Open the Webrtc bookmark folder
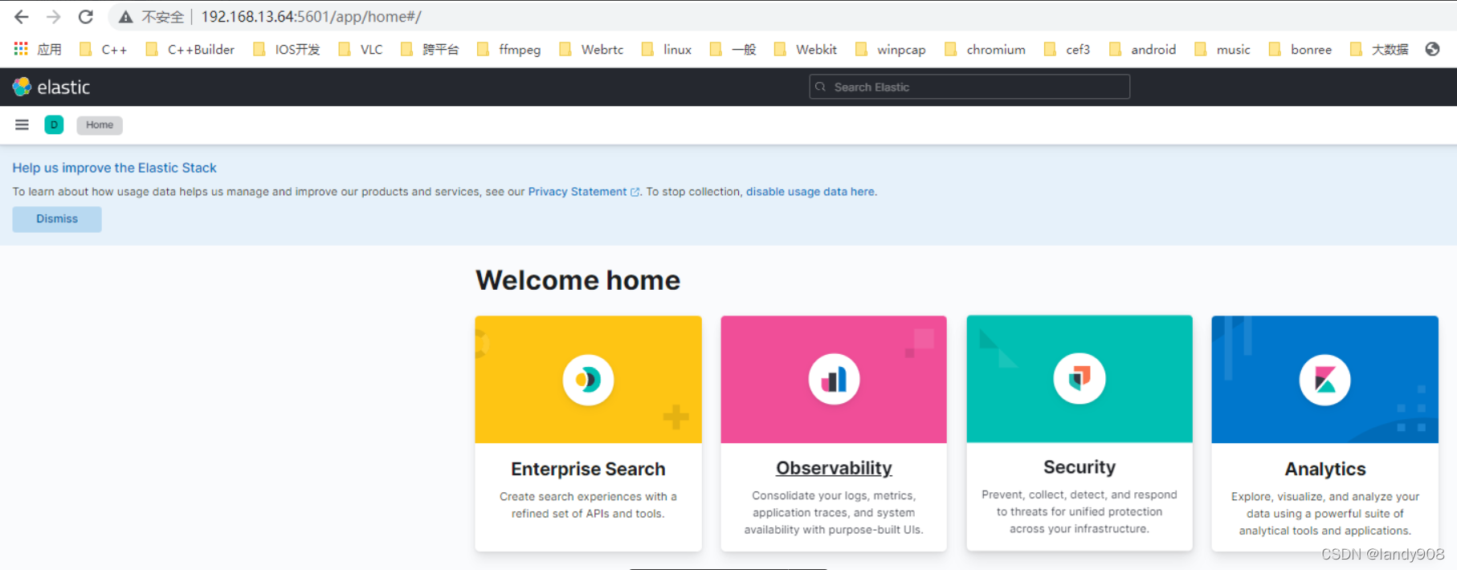1457x570 pixels. point(591,49)
